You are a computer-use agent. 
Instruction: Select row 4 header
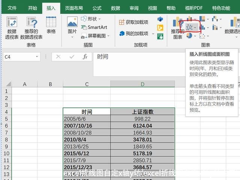point(6,112)
